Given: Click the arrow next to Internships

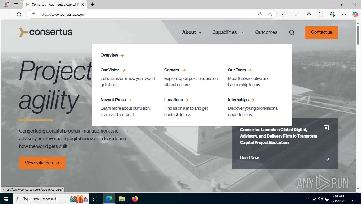Looking at the screenshot, I should click(x=253, y=100).
